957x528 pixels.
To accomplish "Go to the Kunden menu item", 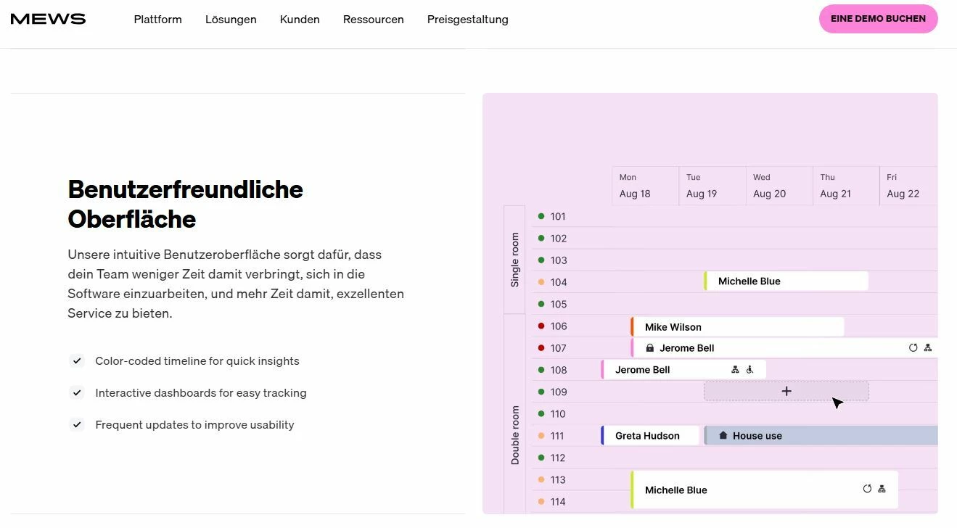I will coord(300,20).
